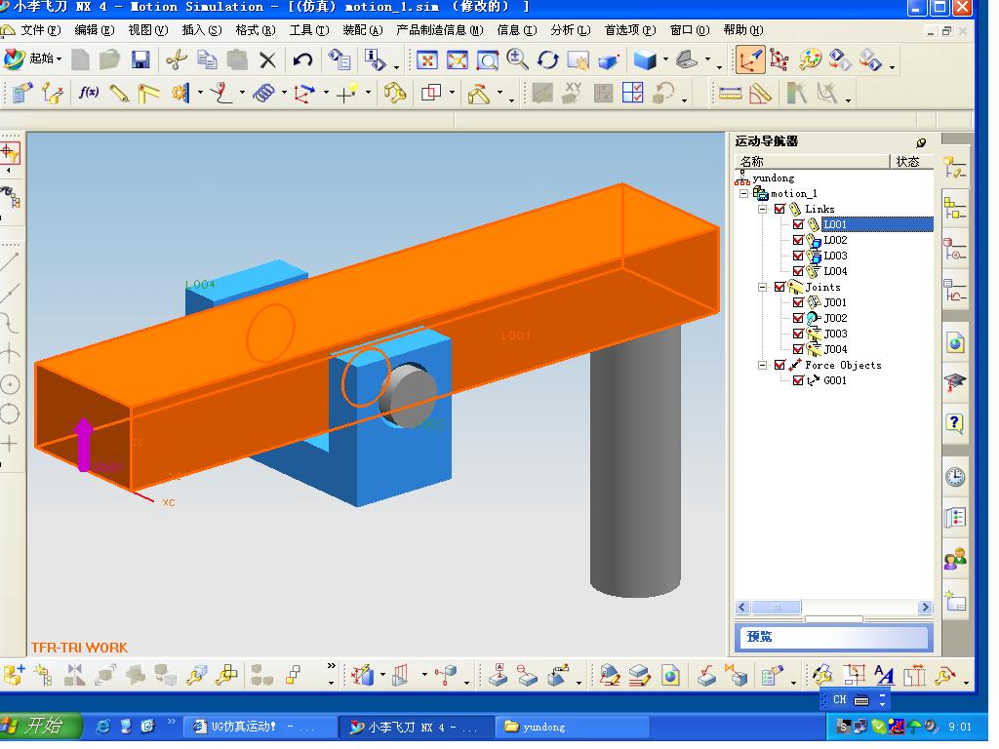Click the Fit view icon
The height and width of the screenshot is (749, 999).
pos(427,60)
